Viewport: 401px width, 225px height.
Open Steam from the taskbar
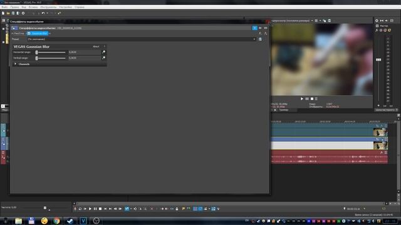[x=70, y=221]
